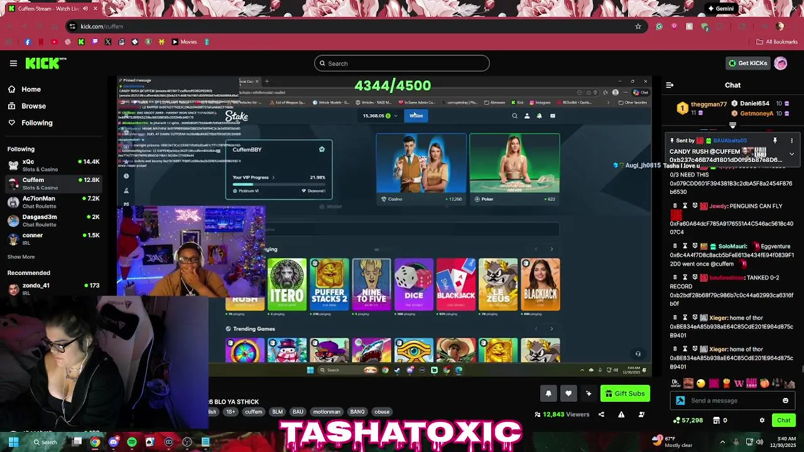The image size is (804, 452).
Task: Open Spotify from the taskbar
Action: [x=131, y=442]
